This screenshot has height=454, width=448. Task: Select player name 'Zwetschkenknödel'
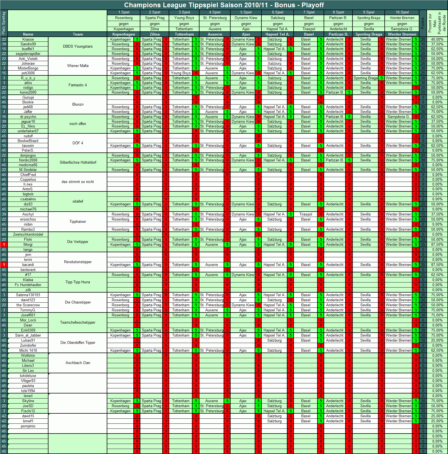coord(28,235)
